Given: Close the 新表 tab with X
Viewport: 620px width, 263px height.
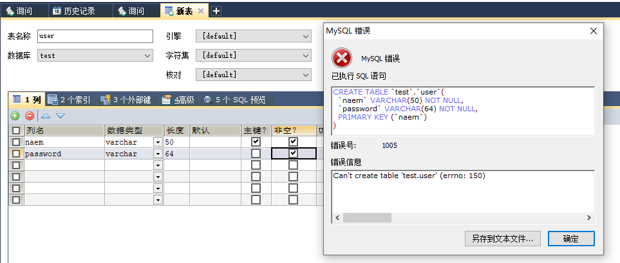Looking at the screenshot, I should tap(202, 11).
